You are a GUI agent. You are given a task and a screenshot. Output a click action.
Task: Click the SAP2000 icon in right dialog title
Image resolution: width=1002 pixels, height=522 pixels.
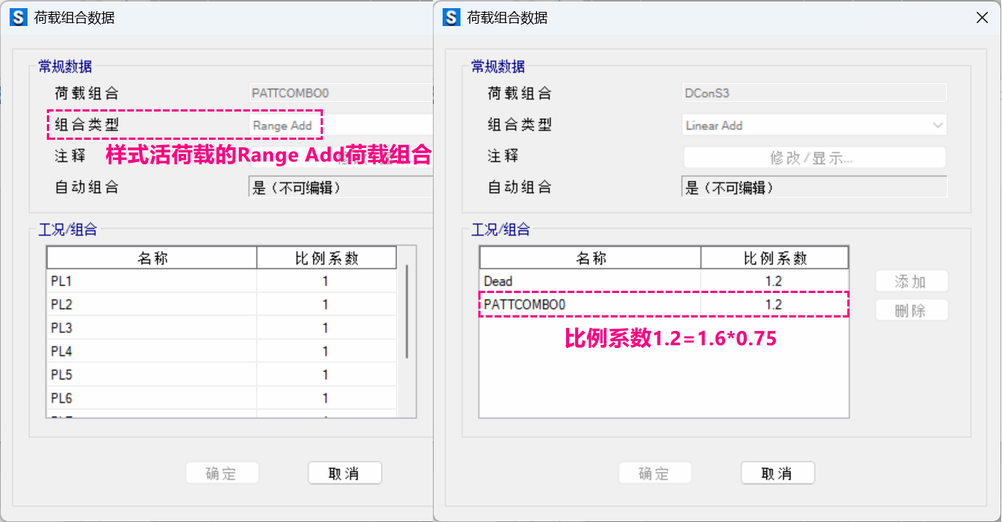pos(452,18)
